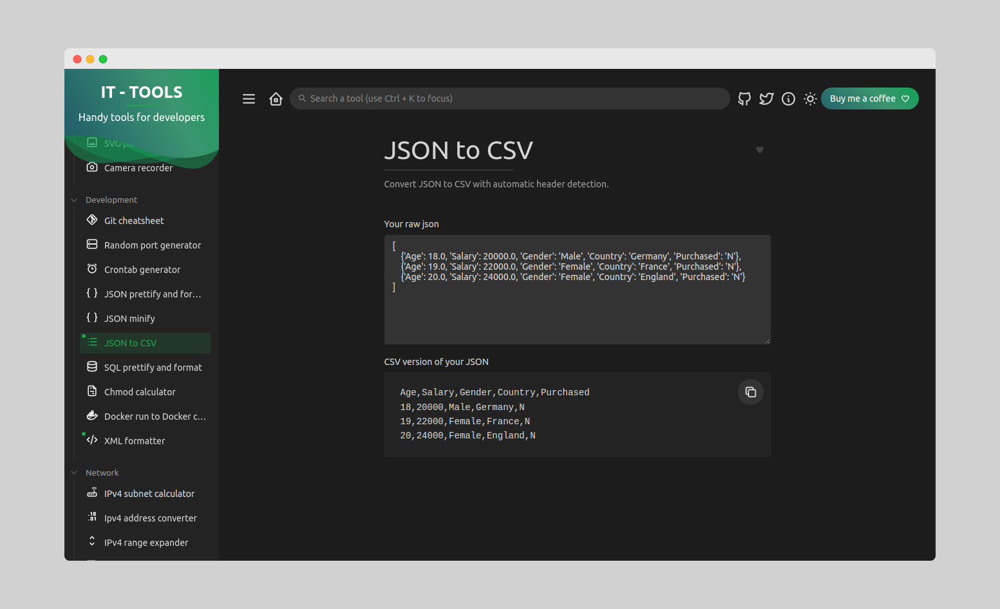Image resolution: width=1000 pixels, height=609 pixels.
Task: Open SQL prettify and format from sidebar
Action: click(154, 367)
